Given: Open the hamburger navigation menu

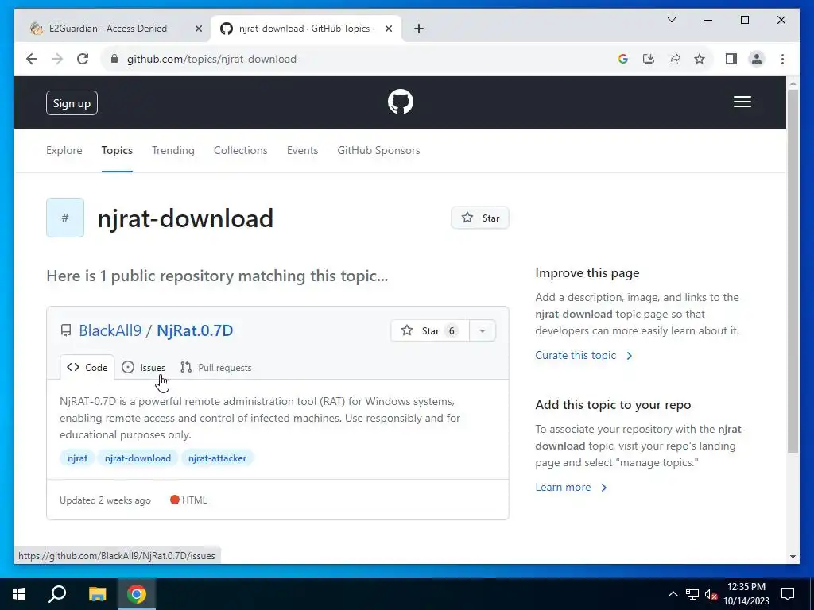Looking at the screenshot, I should [742, 102].
